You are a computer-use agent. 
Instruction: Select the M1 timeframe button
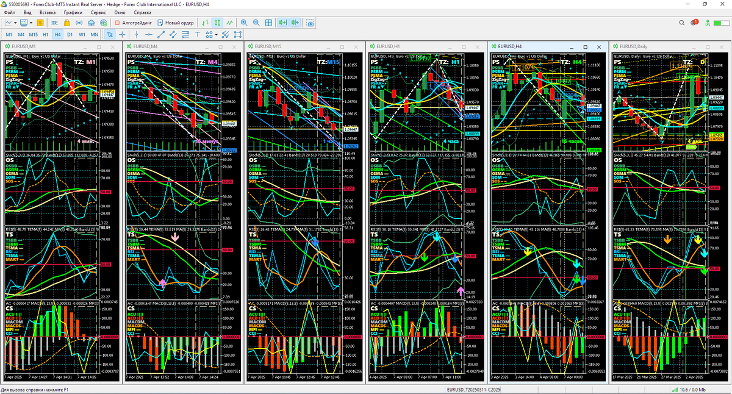coord(9,35)
